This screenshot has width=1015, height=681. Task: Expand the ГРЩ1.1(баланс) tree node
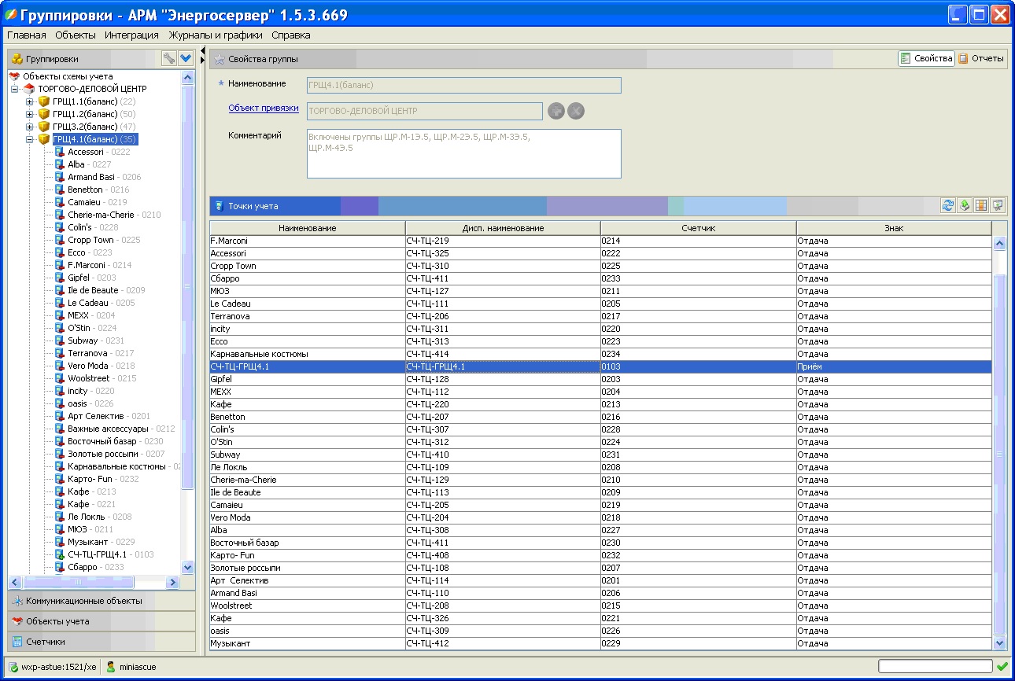[30, 101]
